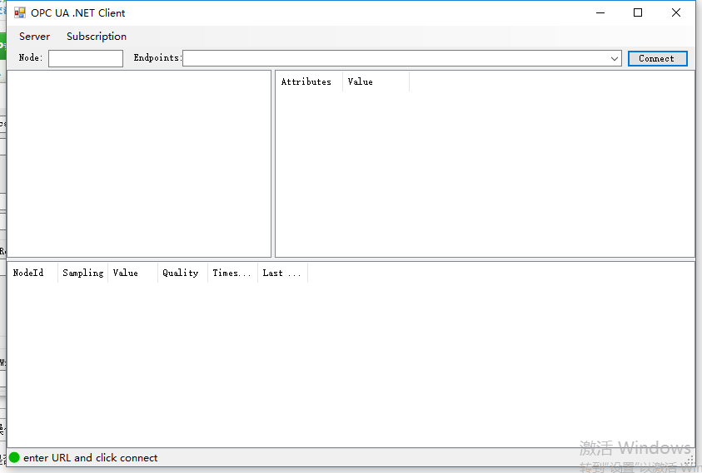Click the Value column header in subscription list
Viewport: 702px width, 473px height.
[133, 273]
